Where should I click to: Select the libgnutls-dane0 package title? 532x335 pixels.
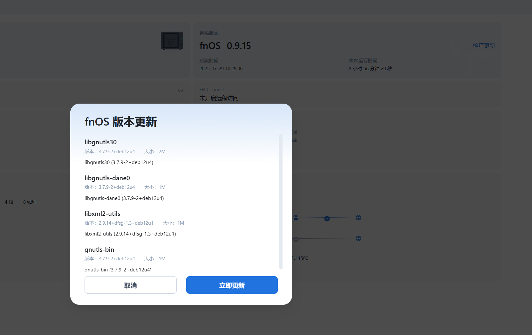107,178
